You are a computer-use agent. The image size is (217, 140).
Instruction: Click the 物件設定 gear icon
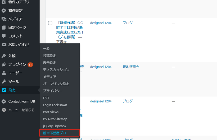[4, 11]
